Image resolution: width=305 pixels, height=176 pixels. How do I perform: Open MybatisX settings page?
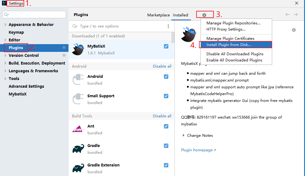17,94
